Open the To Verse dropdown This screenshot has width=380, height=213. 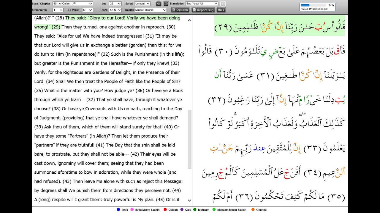pos(87,10)
